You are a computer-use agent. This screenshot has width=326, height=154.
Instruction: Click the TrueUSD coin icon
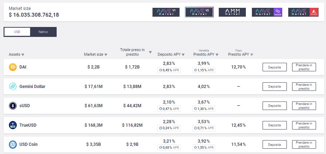tap(13, 125)
